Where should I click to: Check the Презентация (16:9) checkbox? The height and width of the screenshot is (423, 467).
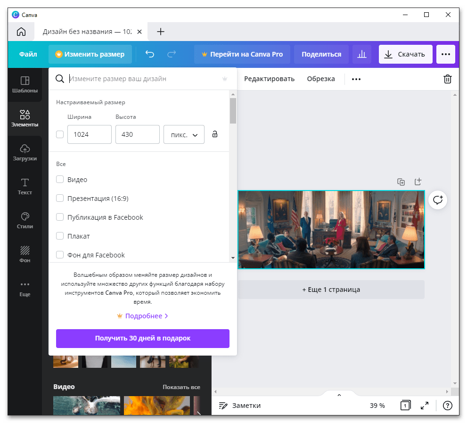(60, 198)
